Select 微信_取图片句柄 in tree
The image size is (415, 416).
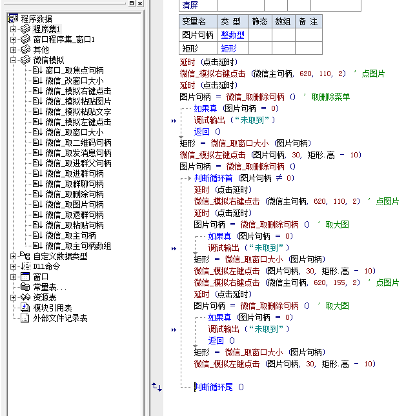coord(75,204)
